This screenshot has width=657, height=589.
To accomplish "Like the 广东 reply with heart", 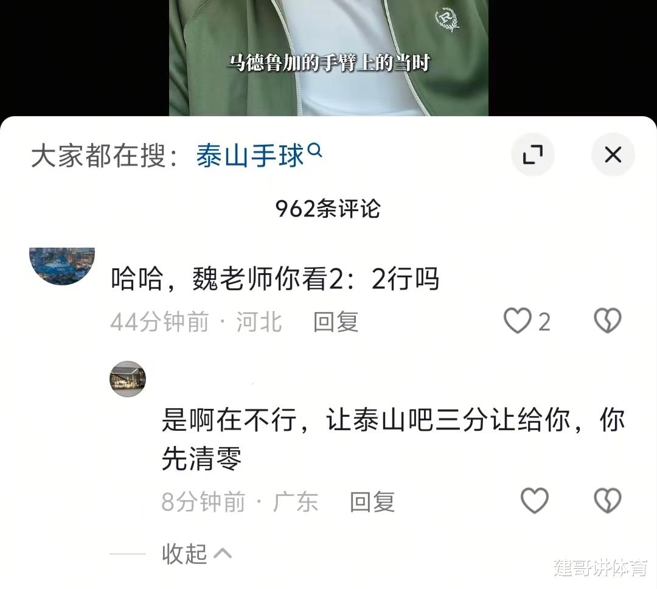I will pyautogui.click(x=534, y=501).
